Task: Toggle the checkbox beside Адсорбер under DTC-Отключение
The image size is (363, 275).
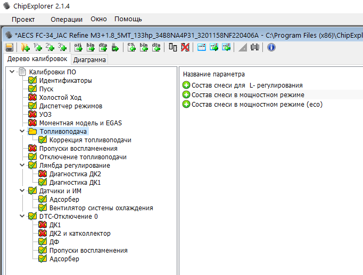Action: point(43,259)
